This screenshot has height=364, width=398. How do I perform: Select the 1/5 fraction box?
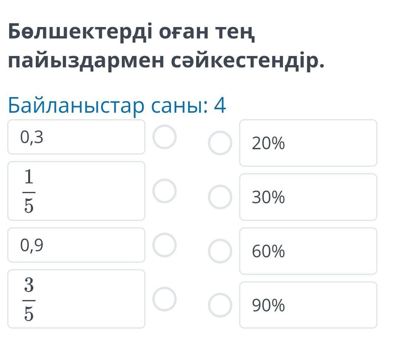click(76, 191)
